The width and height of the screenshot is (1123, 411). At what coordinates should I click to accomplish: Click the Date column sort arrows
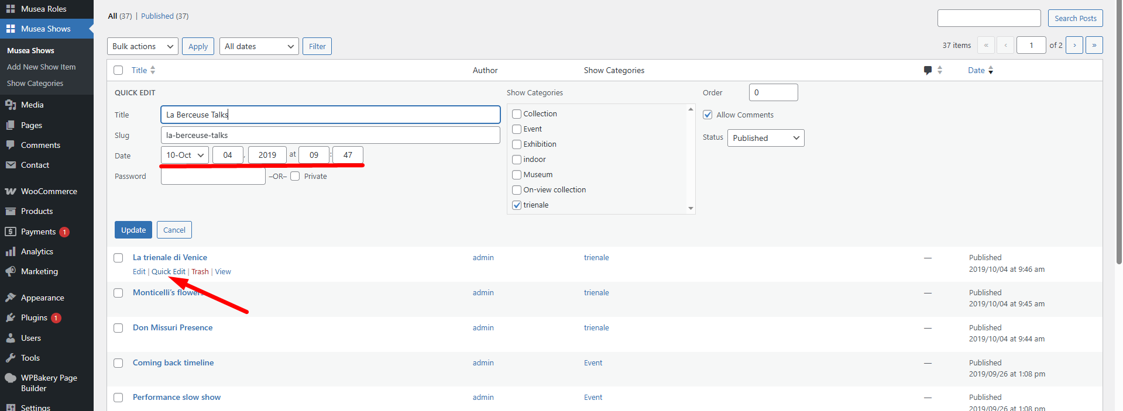pos(991,70)
